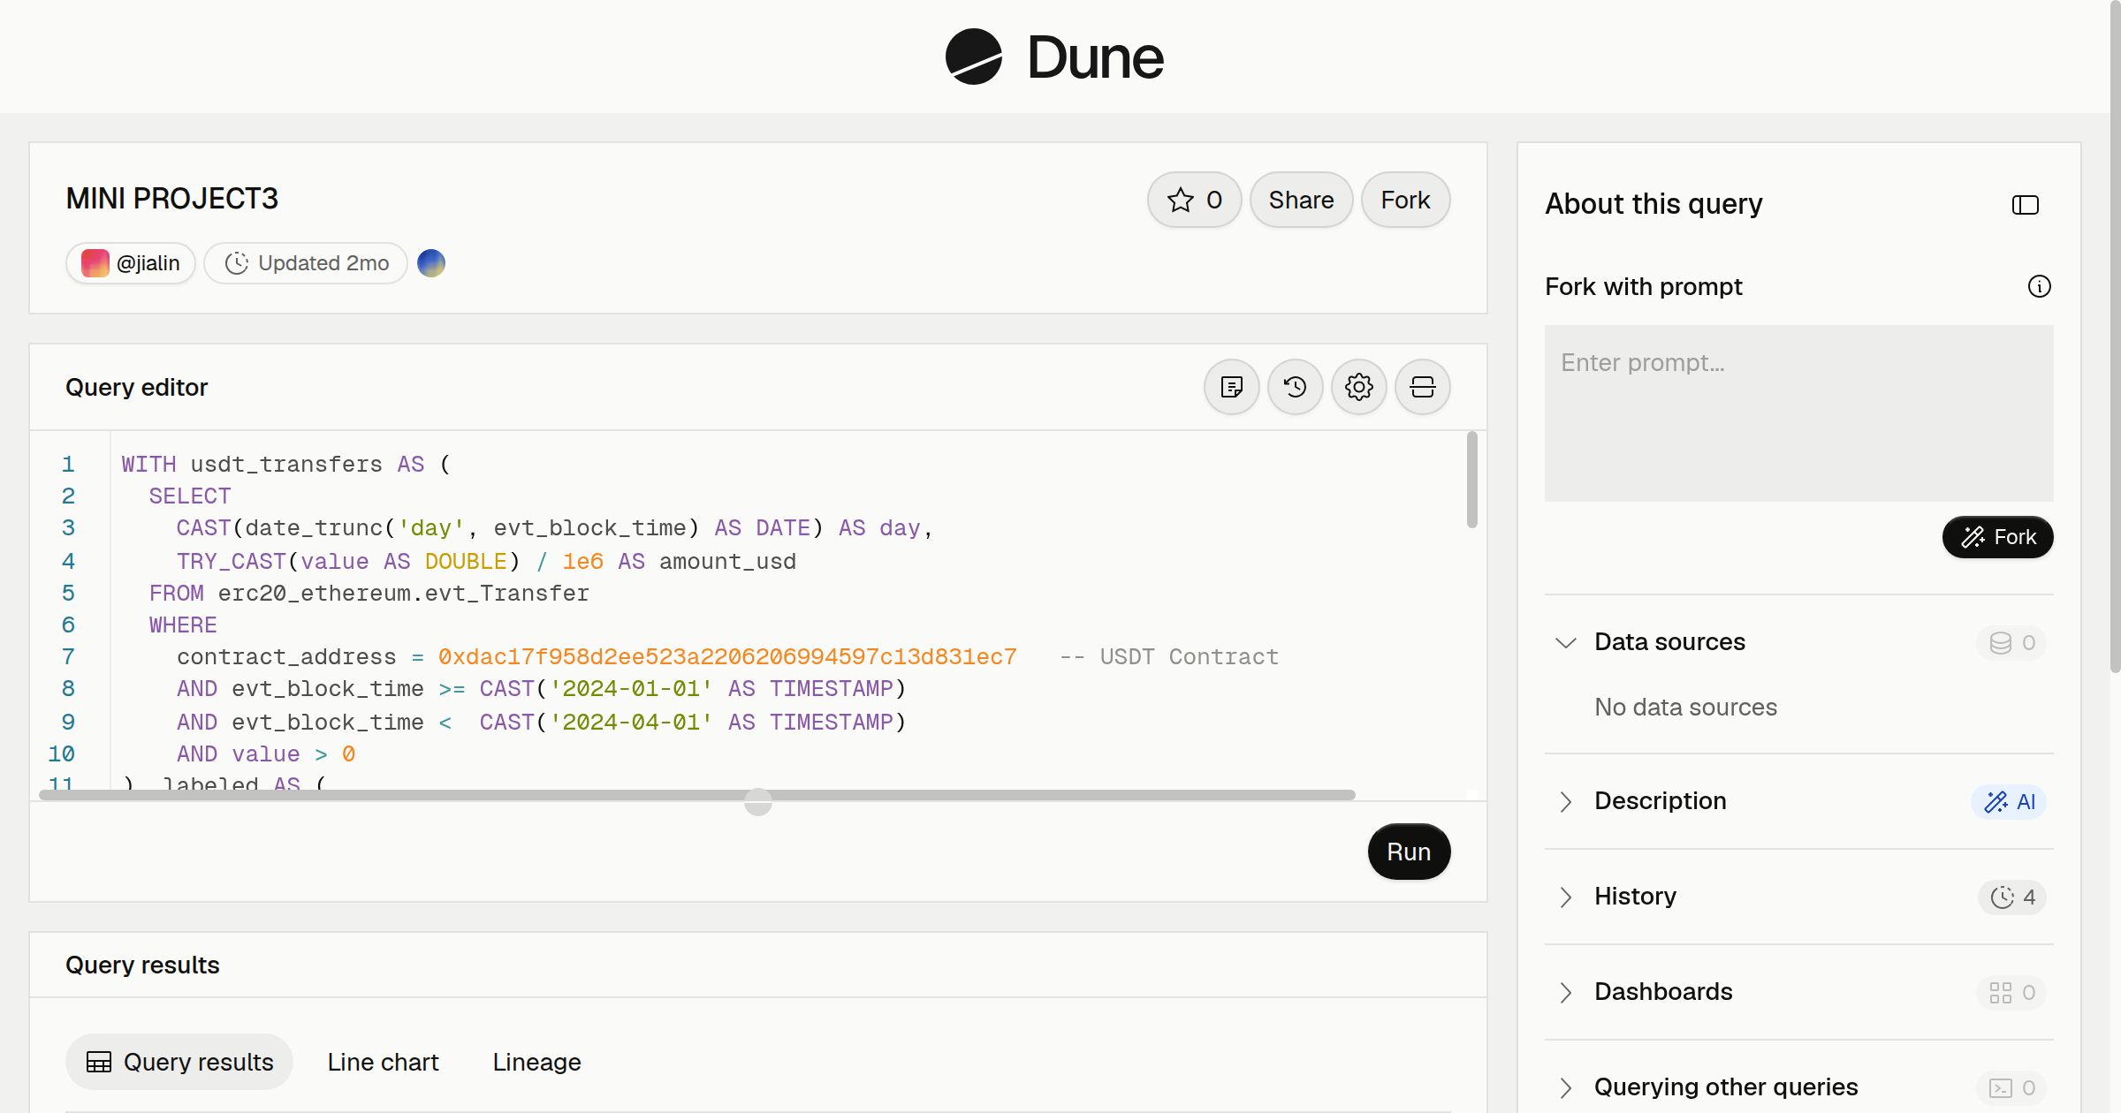
Task: Click the Querying other queries count badge
Action: pos(2012,1088)
